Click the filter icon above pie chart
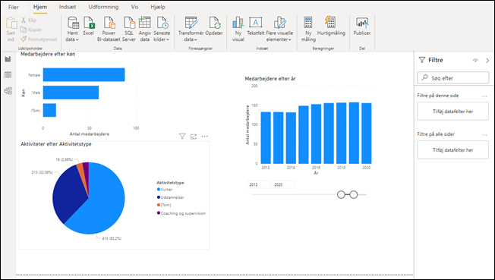Screen dimensions: 495x280 (x=182, y=136)
